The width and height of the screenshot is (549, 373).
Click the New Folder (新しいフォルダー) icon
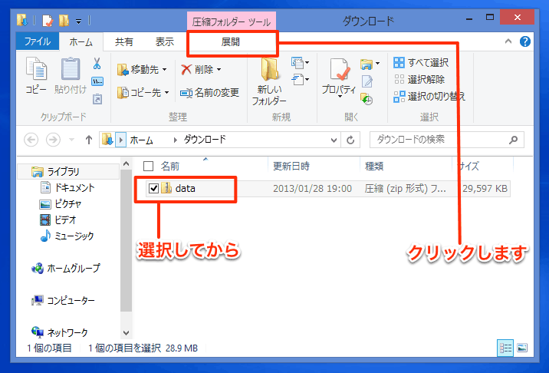[270, 70]
